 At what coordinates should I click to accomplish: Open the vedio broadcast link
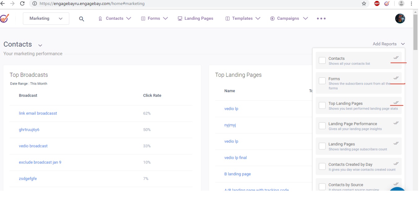click(x=33, y=146)
